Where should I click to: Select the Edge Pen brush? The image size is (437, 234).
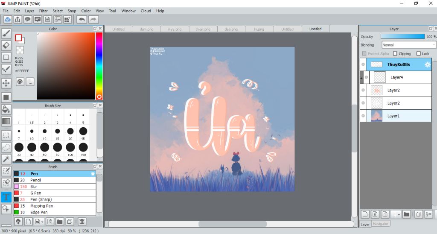coord(55,212)
